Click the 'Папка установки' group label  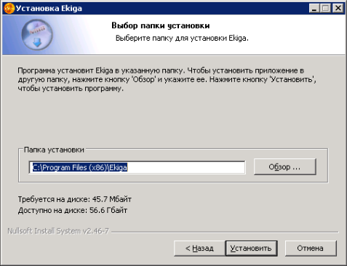coord(54,150)
